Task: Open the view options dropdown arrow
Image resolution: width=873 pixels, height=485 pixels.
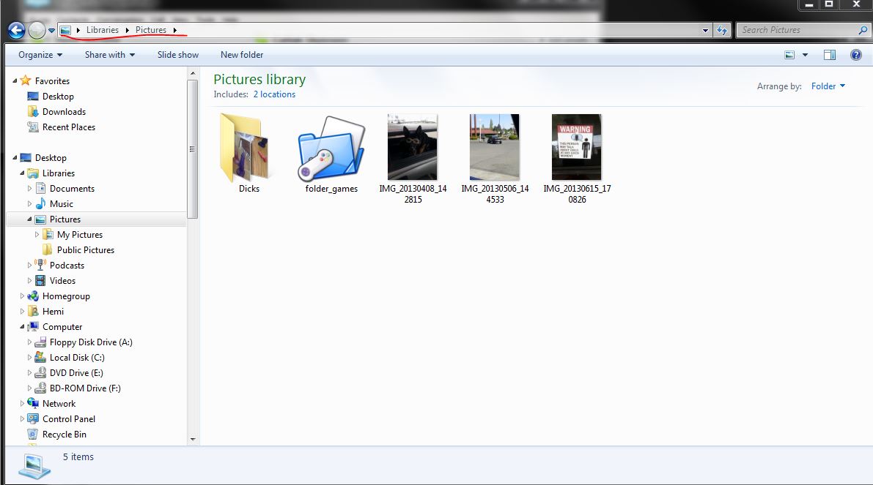Action: (805, 54)
